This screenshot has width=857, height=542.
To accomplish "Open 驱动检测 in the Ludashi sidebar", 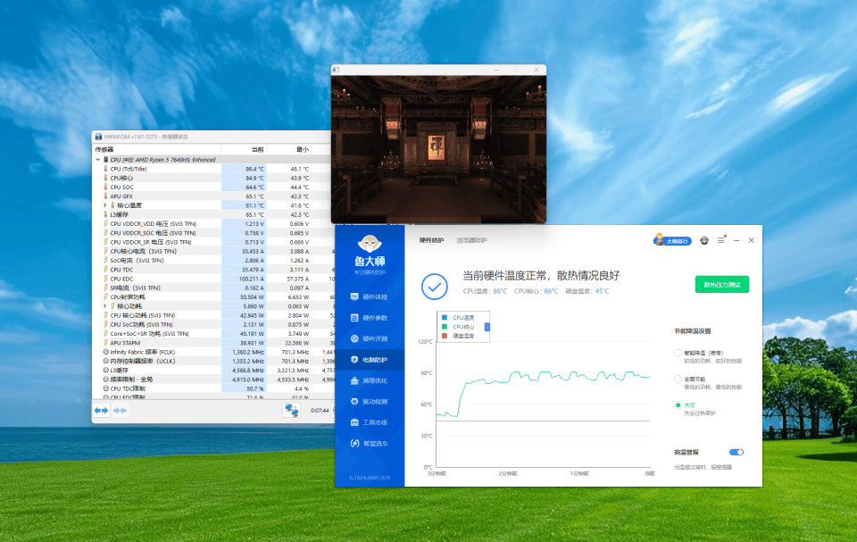I will click(x=370, y=402).
